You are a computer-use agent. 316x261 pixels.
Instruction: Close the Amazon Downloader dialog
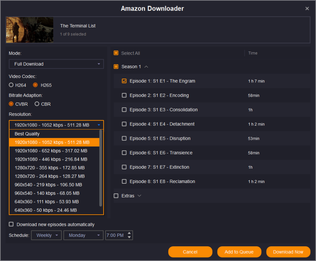pos(307,9)
